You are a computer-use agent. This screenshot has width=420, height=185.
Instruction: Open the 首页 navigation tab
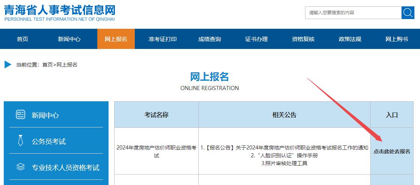[x=22, y=39]
